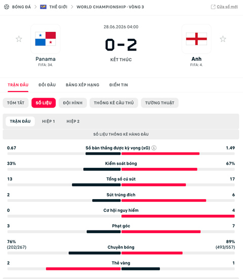
Task: Switch to the Đối đầu tab
Action: (x=47, y=85)
